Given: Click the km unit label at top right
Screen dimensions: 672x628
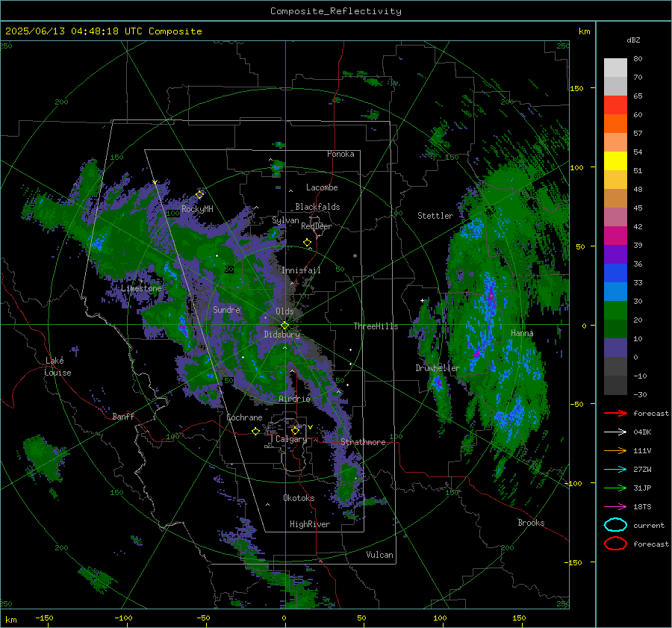Looking at the screenshot, I should [x=584, y=31].
